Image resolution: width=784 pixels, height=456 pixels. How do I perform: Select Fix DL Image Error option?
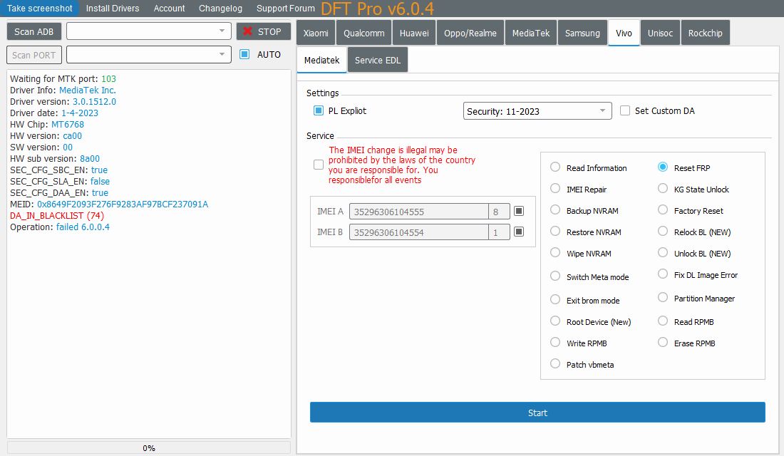[x=663, y=274]
